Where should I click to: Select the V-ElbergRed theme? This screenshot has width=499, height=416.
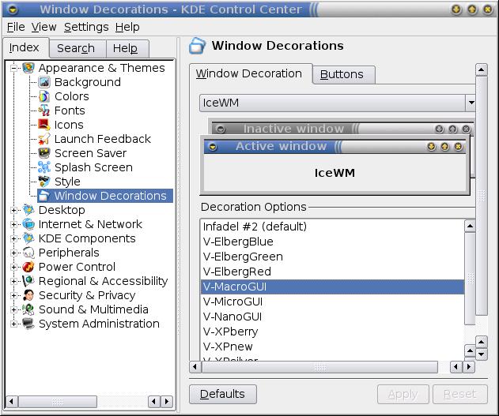click(x=333, y=272)
